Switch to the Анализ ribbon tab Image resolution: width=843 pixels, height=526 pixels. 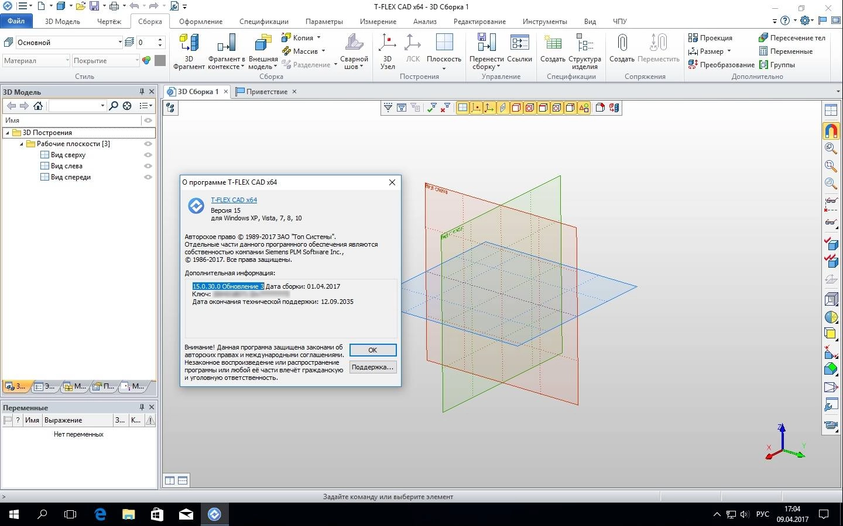point(424,21)
